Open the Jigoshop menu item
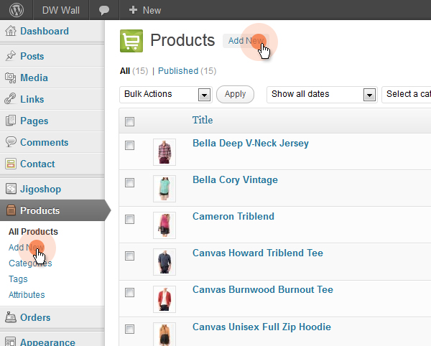Viewport: 431px width, 346px height. pyautogui.click(x=41, y=190)
